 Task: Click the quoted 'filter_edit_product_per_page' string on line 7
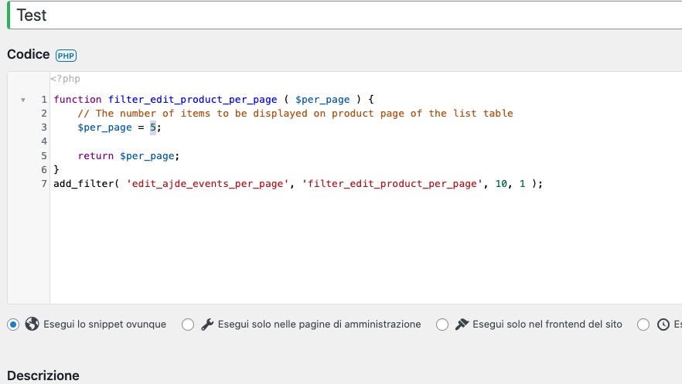click(392, 184)
